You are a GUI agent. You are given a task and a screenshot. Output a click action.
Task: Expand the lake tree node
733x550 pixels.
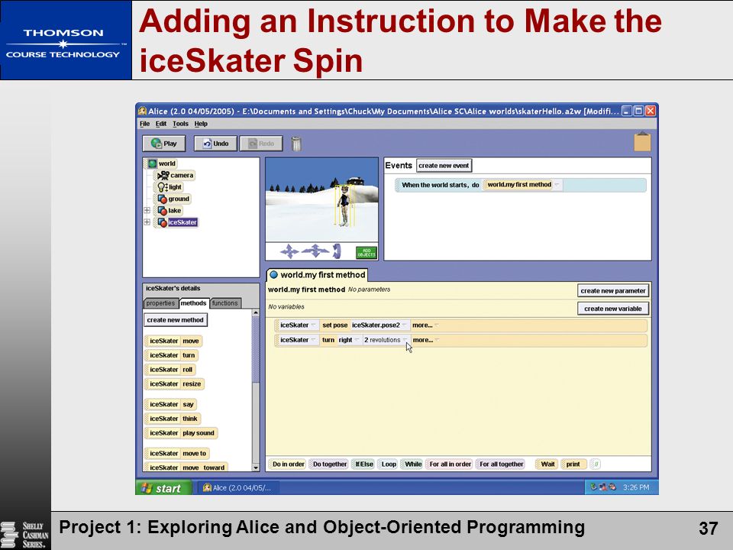(x=147, y=211)
